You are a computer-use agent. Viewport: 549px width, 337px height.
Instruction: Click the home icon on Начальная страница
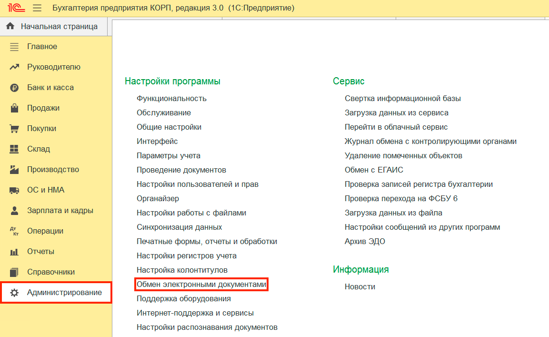pyautogui.click(x=10, y=26)
